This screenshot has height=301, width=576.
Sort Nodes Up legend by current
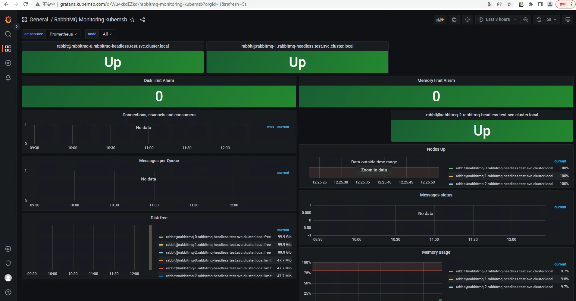coord(560,161)
